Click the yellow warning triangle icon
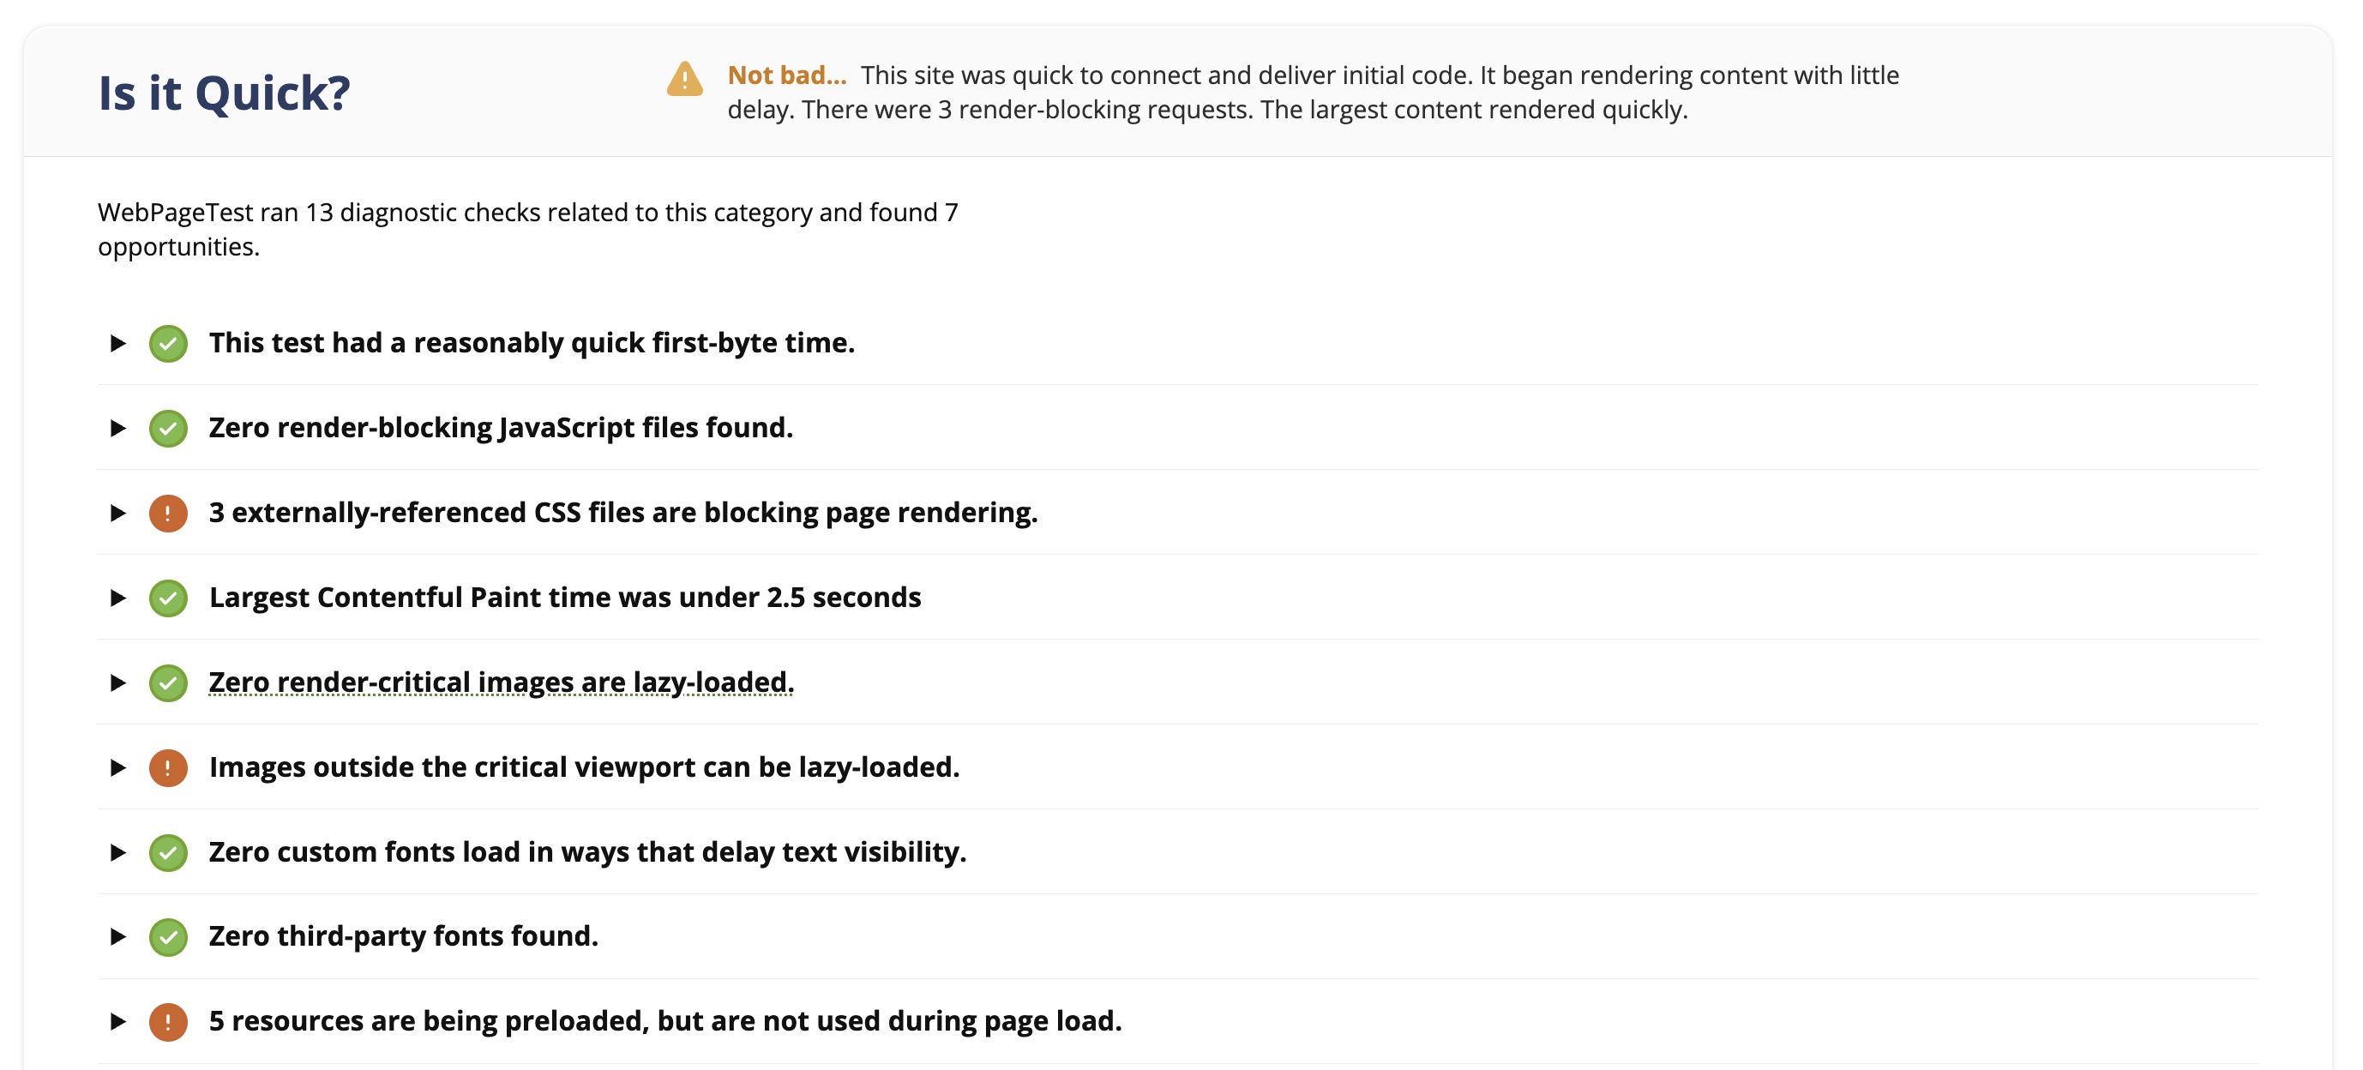The image size is (2363, 1070). (684, 79)
